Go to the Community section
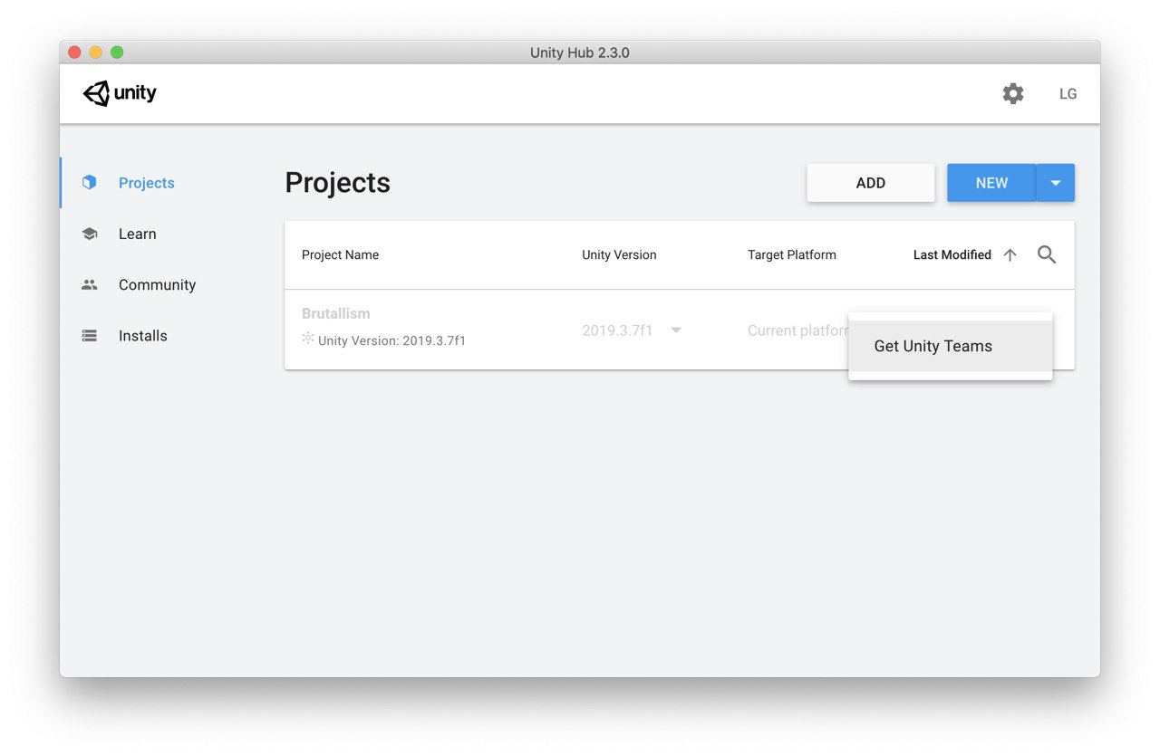The height and width of the screenshot is (756, 1160). click(159, 284)
